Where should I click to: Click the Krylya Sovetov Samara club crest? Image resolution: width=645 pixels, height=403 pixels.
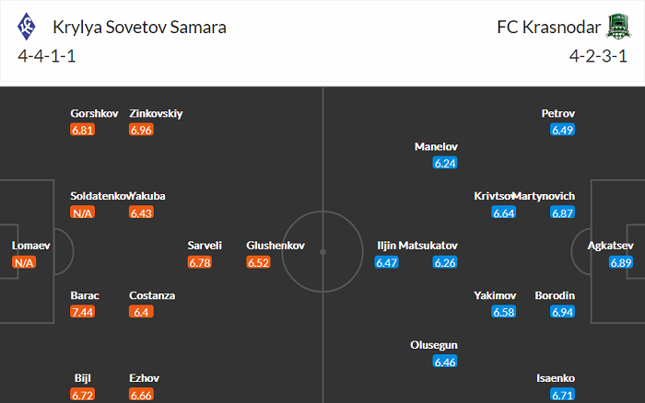pyautogui.click(x=29, y=27)
